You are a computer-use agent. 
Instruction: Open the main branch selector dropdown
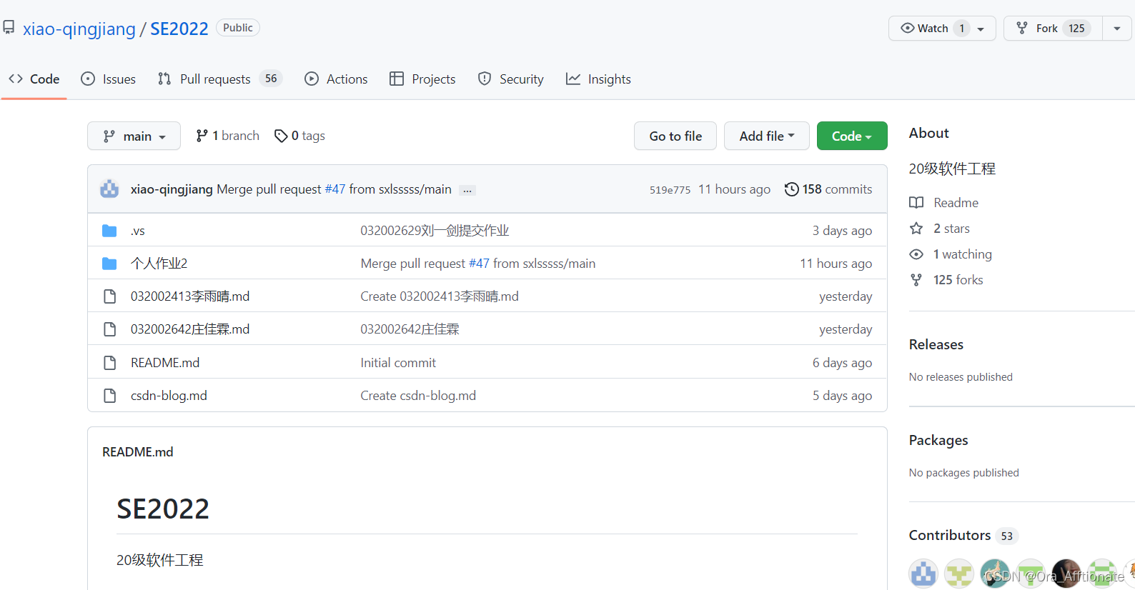click(x=134, y=136)
